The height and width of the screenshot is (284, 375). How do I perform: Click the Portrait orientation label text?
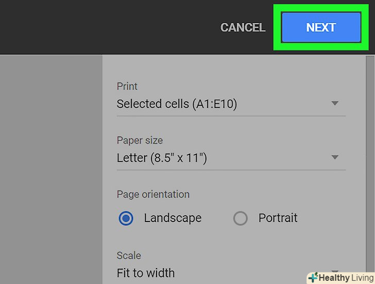[x=278, y=218]
